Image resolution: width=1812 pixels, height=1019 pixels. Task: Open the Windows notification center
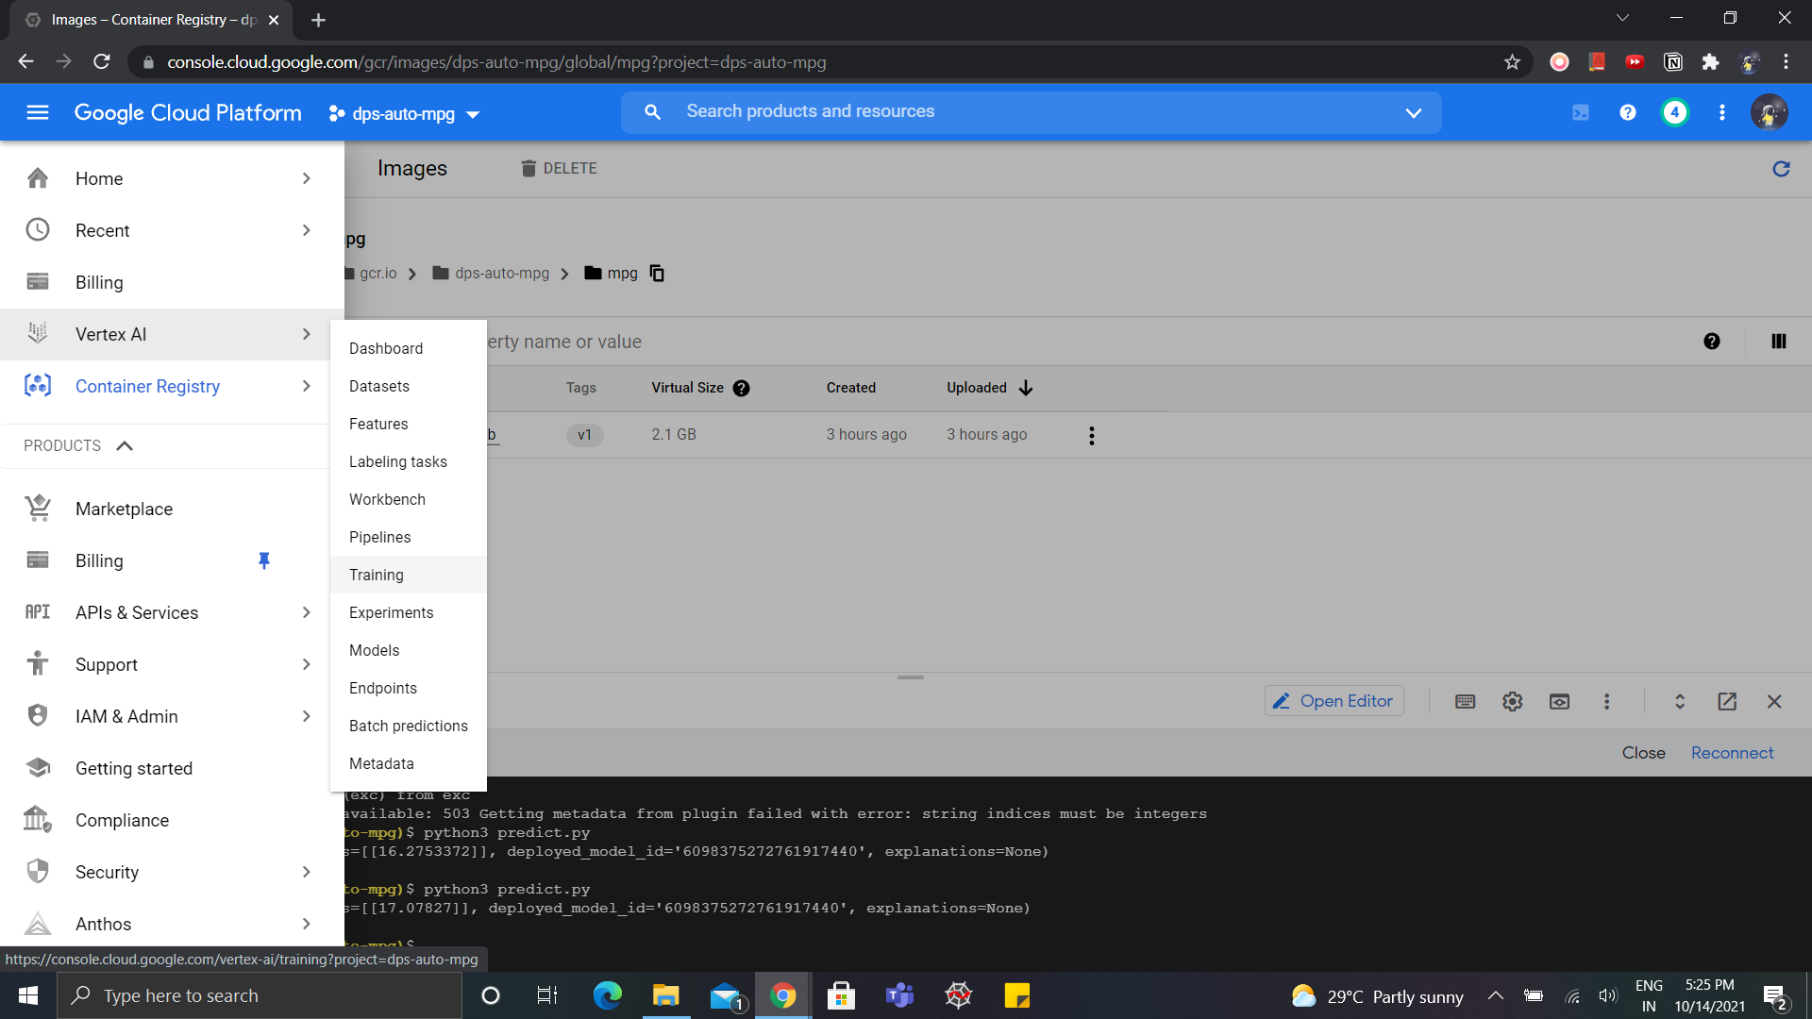click(x=1775, y=997)
